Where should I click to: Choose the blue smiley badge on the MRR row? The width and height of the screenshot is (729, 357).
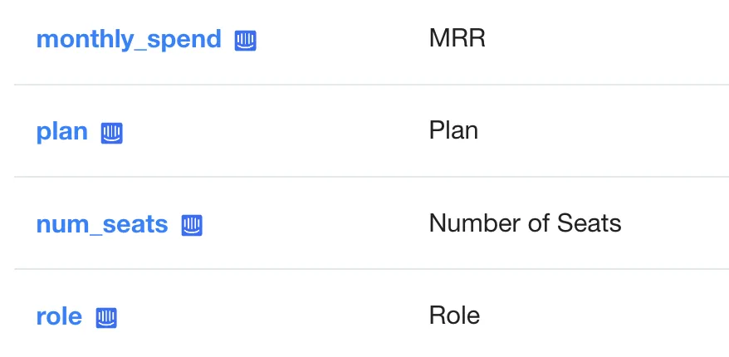[x=246, y=41]
